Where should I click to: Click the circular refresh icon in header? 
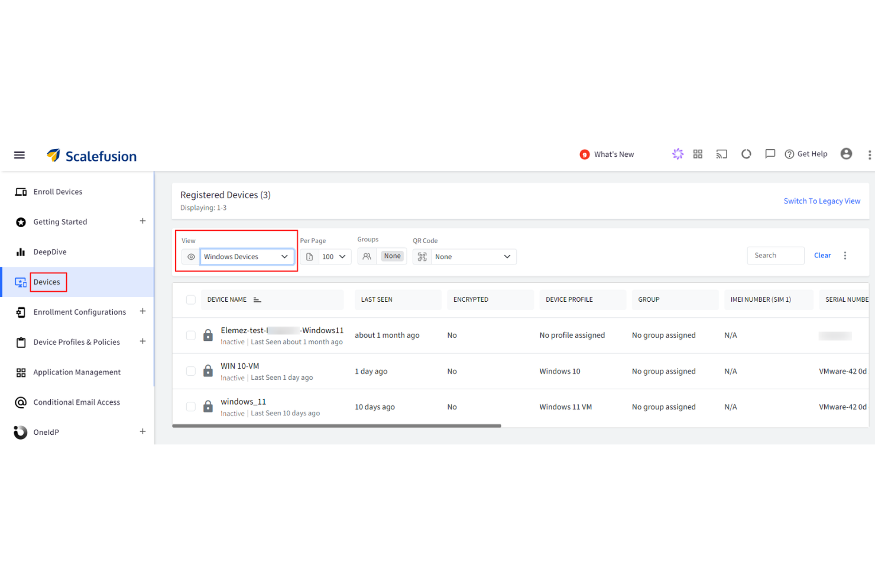point(746,154)
